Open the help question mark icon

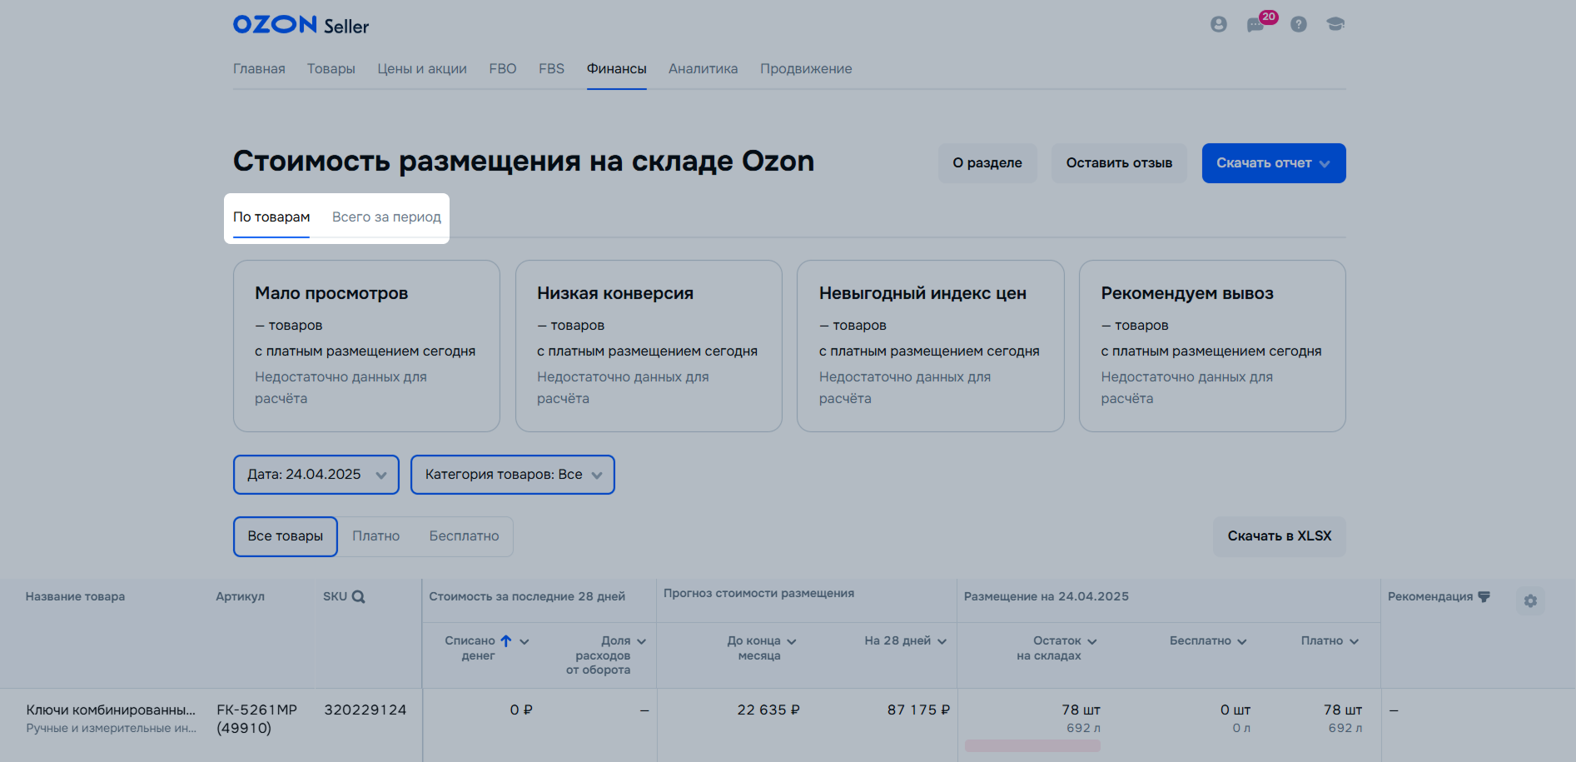1298,25
